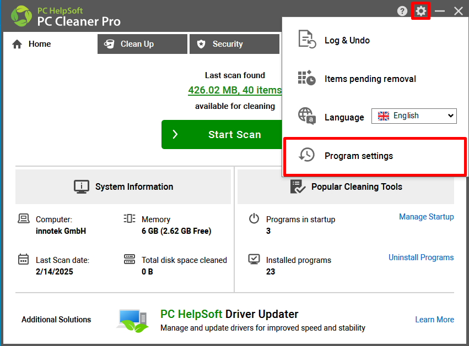Click the Log & Undo document icon
469x346 pixels.
point(307,39)
